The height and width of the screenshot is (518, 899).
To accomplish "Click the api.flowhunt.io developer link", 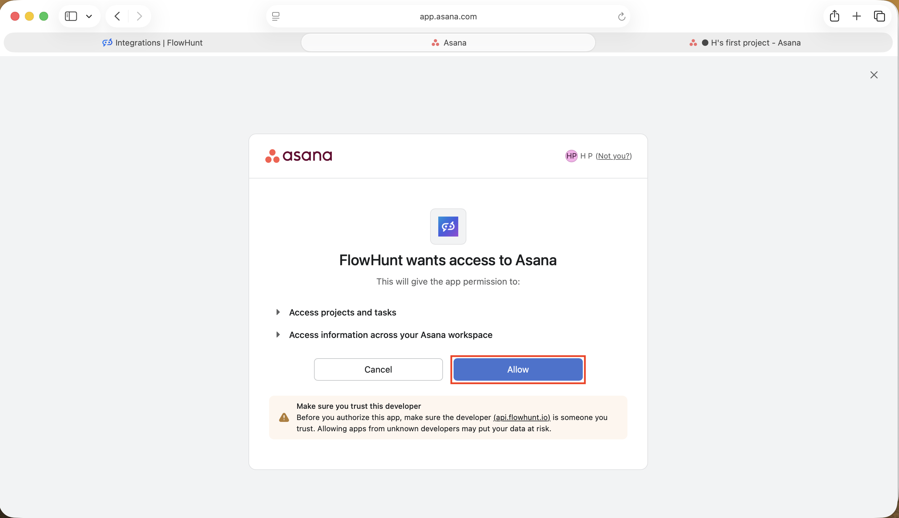I will click(x=521, y=417).
